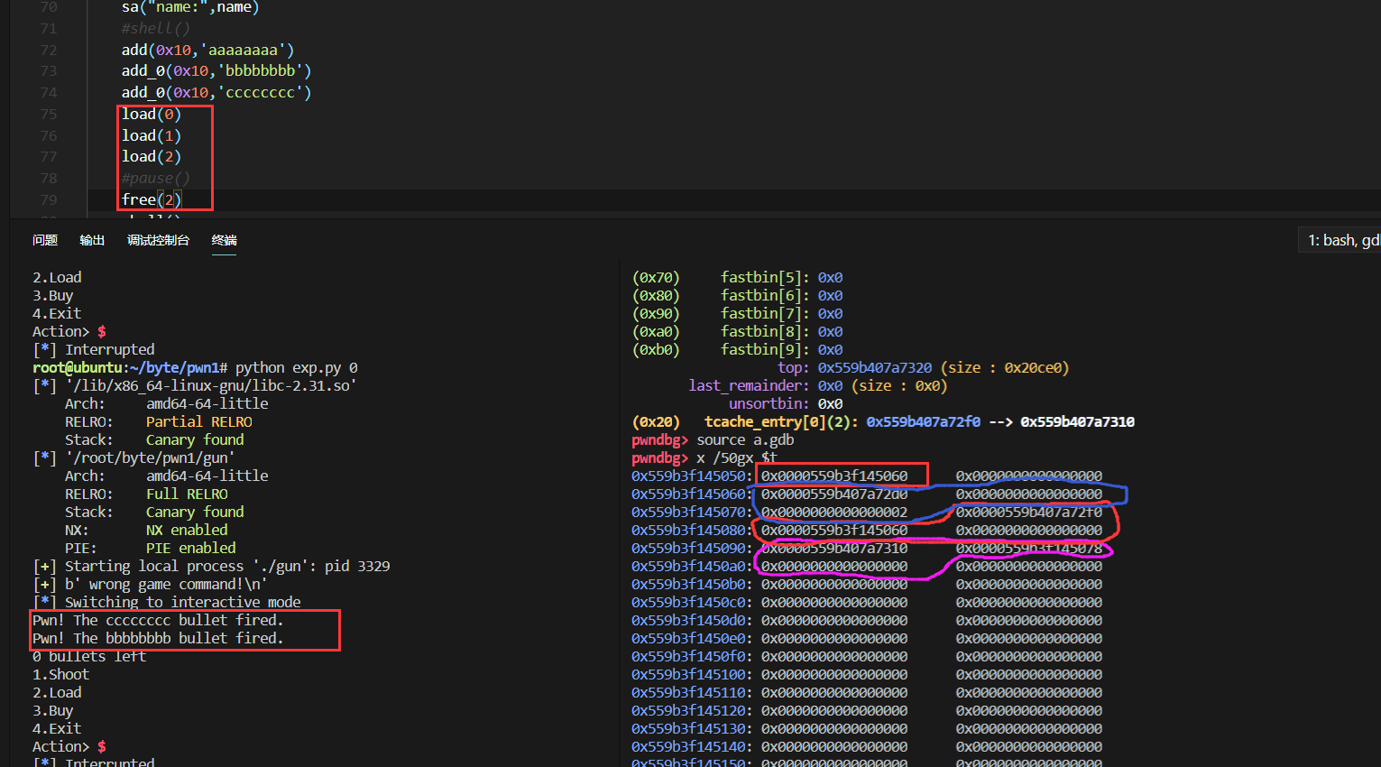Click the 'unsortbin' line in gdb output
The width and height of the screenshot is (1381, 767).
click(x=786, y=403)
